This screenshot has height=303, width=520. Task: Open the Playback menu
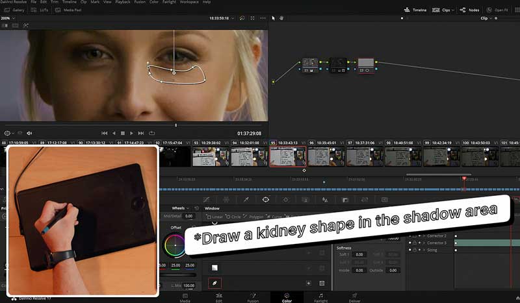pyautogui.click(x=123, y=2)
